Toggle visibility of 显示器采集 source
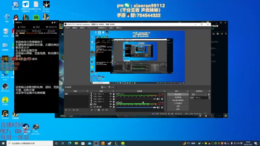 [110, 107]
